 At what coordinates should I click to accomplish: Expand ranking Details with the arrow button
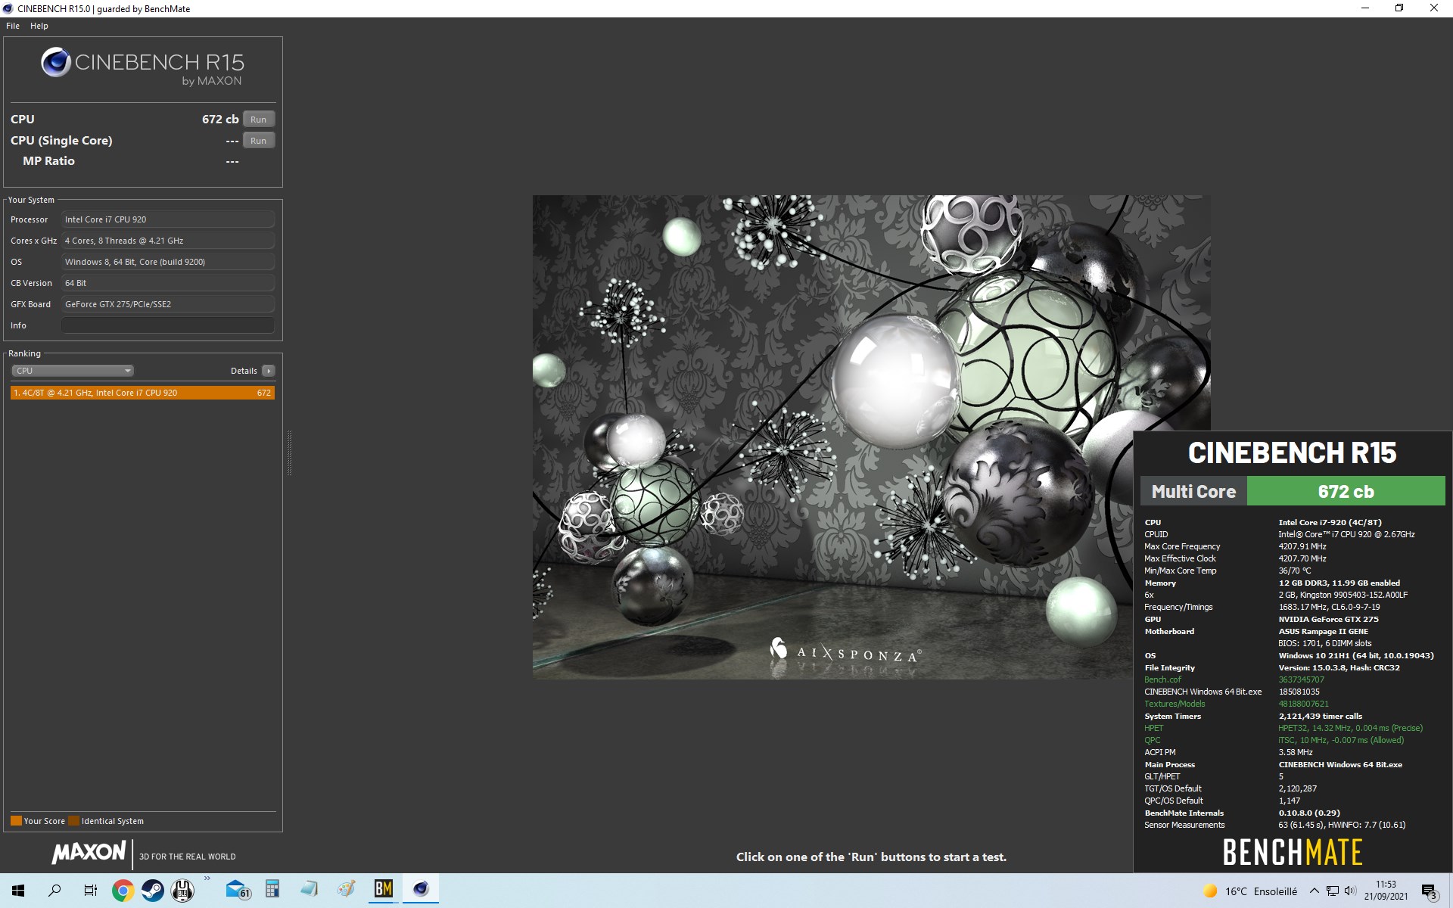(x=269, y=371)
